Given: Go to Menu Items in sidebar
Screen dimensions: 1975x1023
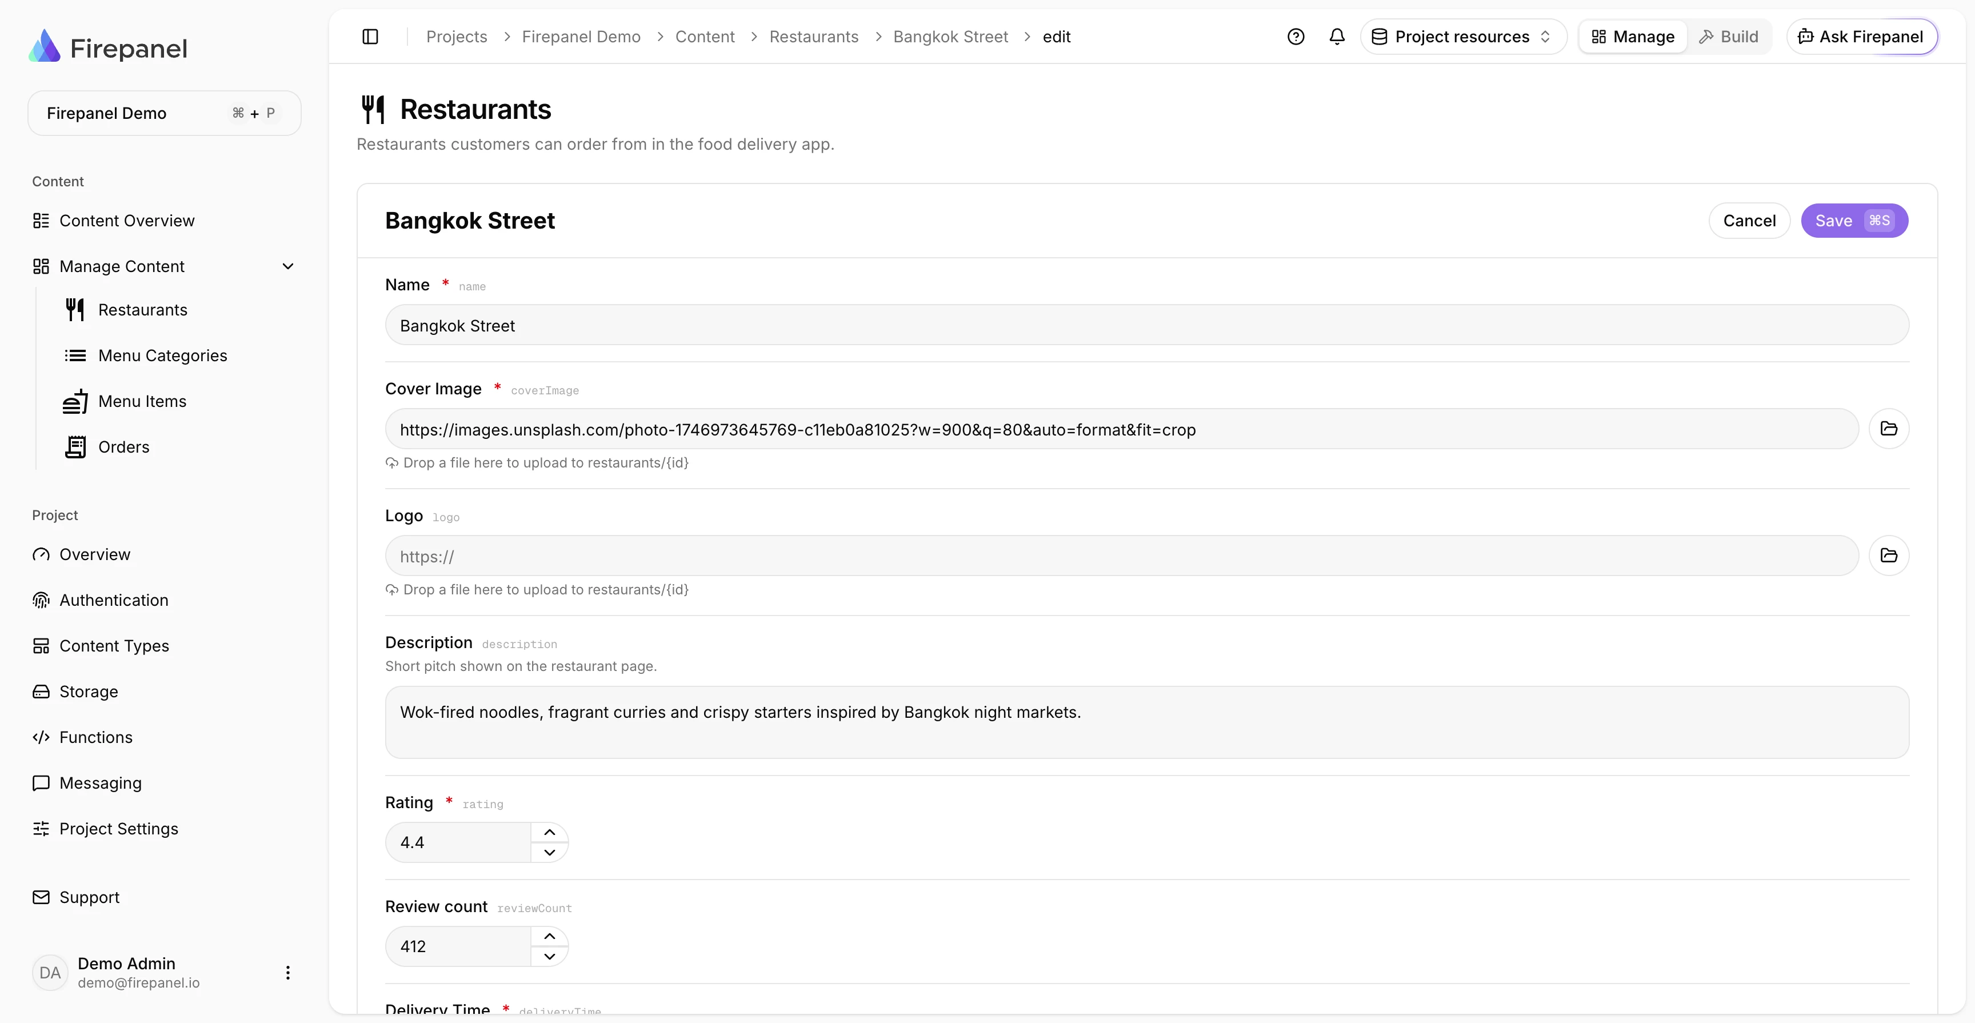Looking at the screenshot, I should click(143, 401).
